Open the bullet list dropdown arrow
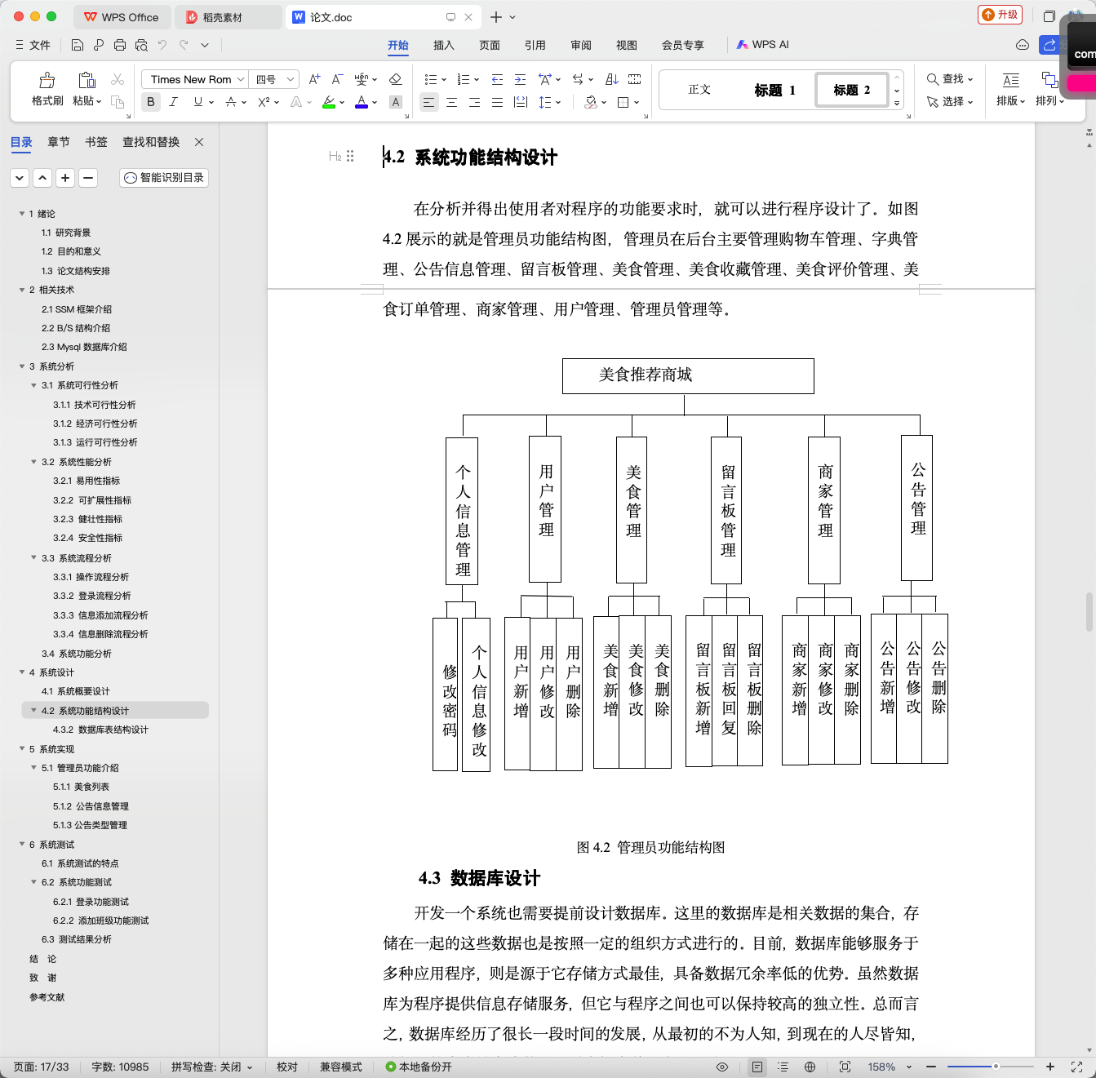Viewport: 1096px width, 1078px height. click(444, 80)
